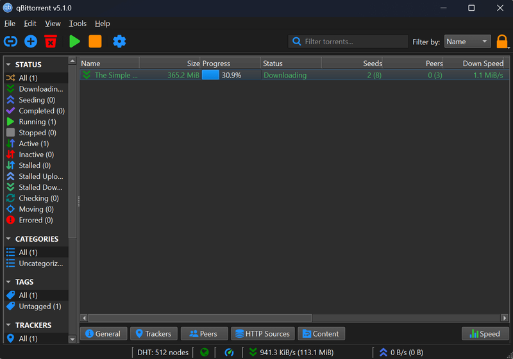This screenshot has width=513, height=359.
Task: Click the magnifier icon in the filter box
Action: tap(297, 41)
